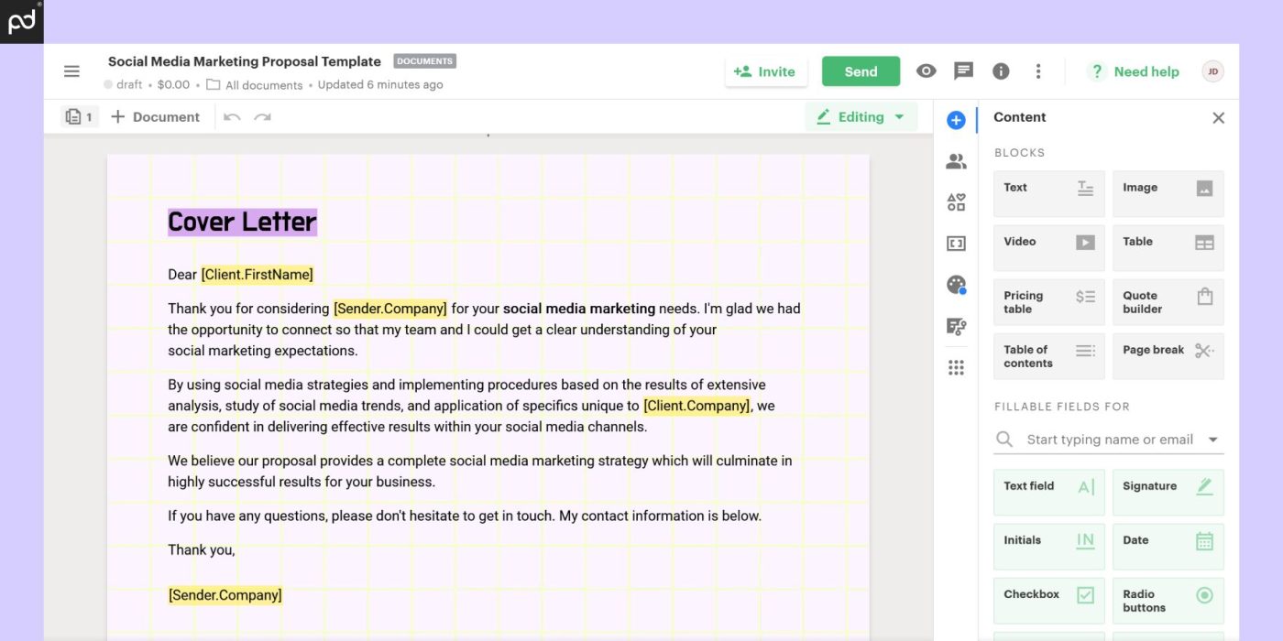Open the recipients panel in the sidebar

point(955,160)
